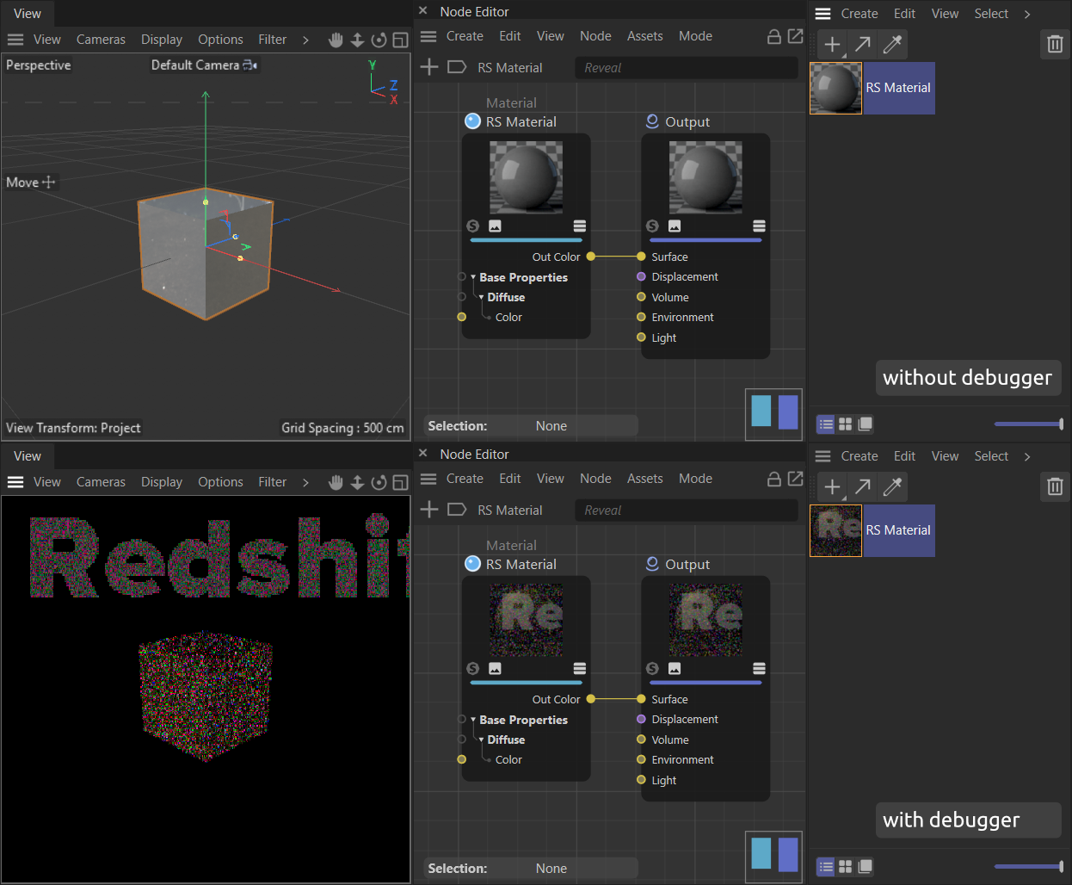The image size is (1072, 885).
Task: Click the Reveal search field in the upper Node Editor
Action: pos(686,68)
